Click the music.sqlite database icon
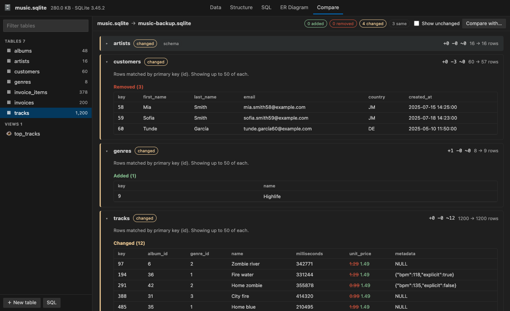Screen dimensions: 510x311 click(x=8, y=8)
